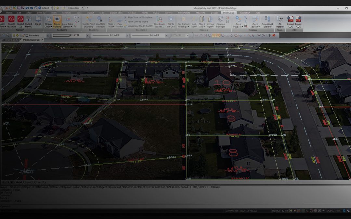Click Points on Grid icon

(171, 21)
